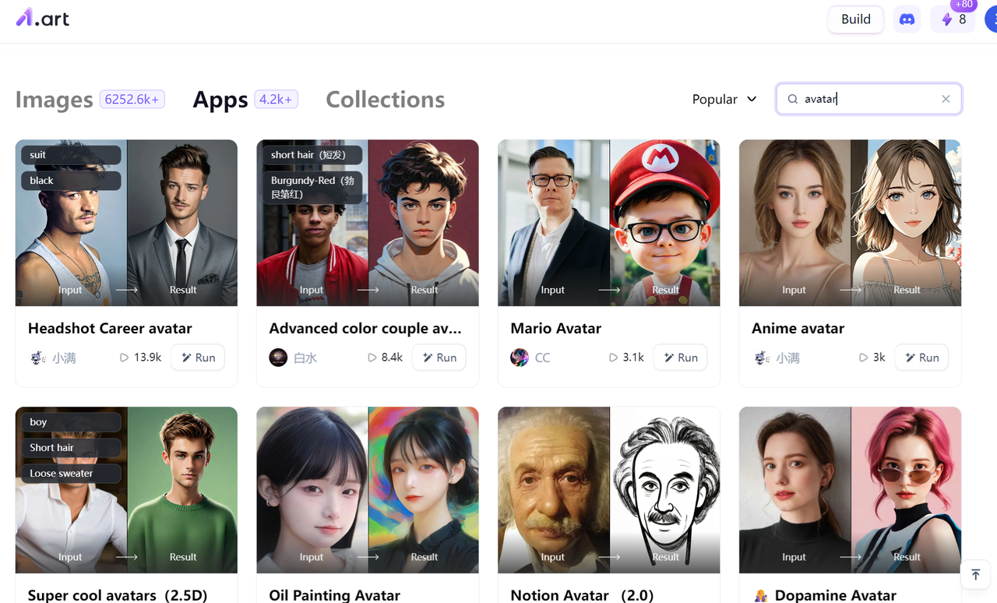This screenshot has width=997, height=603.
Task: Click Notion Avatar (2.0) title
Action: tap(582, 595)
